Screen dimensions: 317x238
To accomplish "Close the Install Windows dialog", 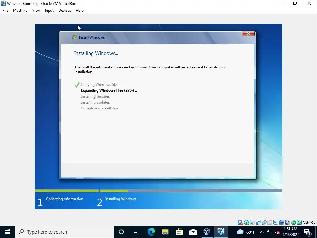I will tap(248, 33).
